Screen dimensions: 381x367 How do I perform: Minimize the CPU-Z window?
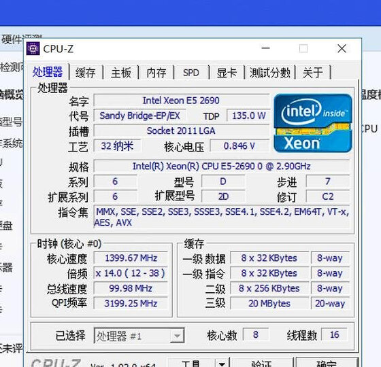[265, 48]
